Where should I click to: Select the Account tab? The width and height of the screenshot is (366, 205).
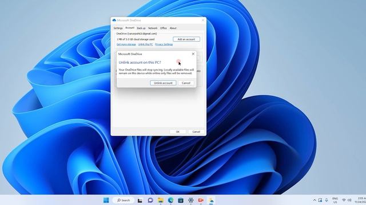pos(130,28)
